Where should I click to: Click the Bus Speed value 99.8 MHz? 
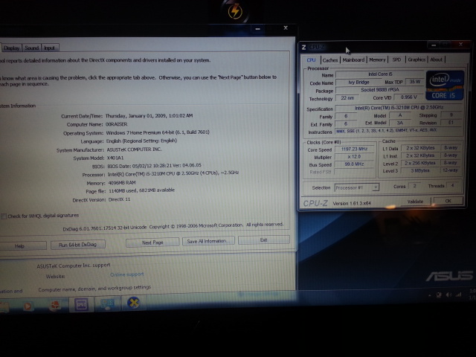click(354, 164)
